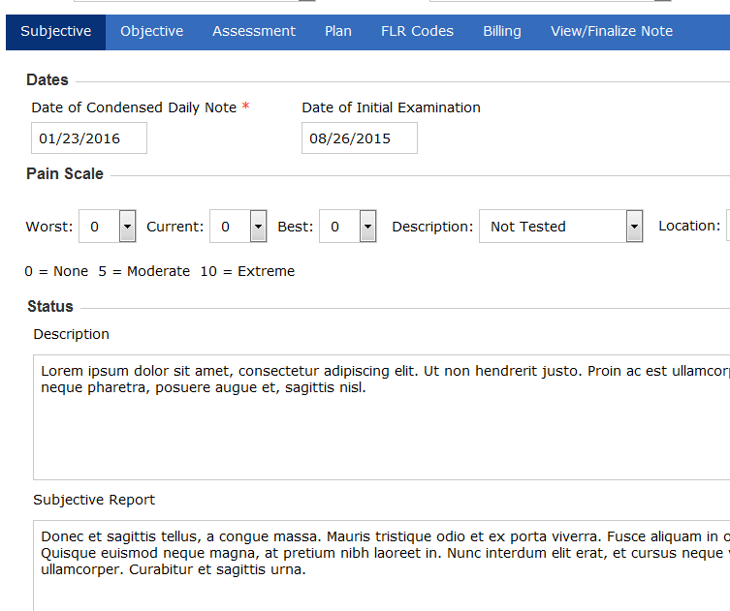Switch to the Subjective tab
The image size is (730, 611).
pos(56,31)
